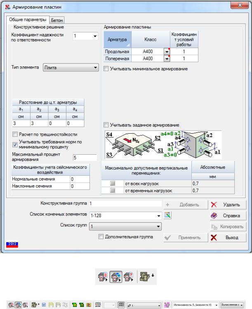
Task: Click the Добавить button
Action: [x=186, y=205]
